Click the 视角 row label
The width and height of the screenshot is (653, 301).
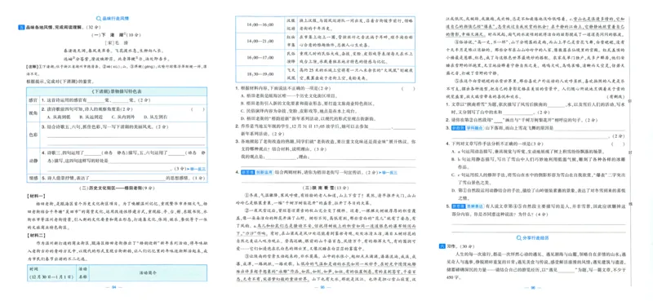[x=33, y=113]
